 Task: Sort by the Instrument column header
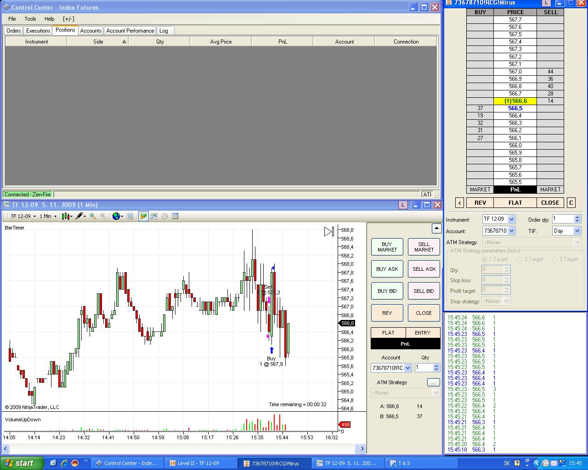(x=36, y=42)
